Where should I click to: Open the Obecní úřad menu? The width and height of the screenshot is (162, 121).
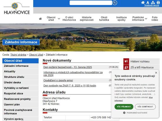point(51,19)
